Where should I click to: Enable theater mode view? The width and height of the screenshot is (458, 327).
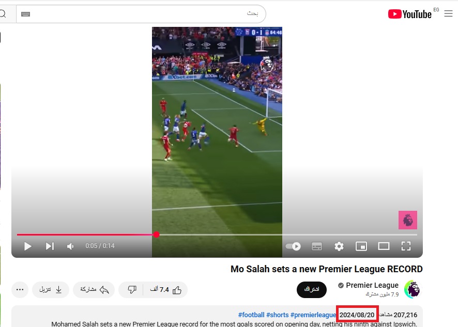click(384, 246)
